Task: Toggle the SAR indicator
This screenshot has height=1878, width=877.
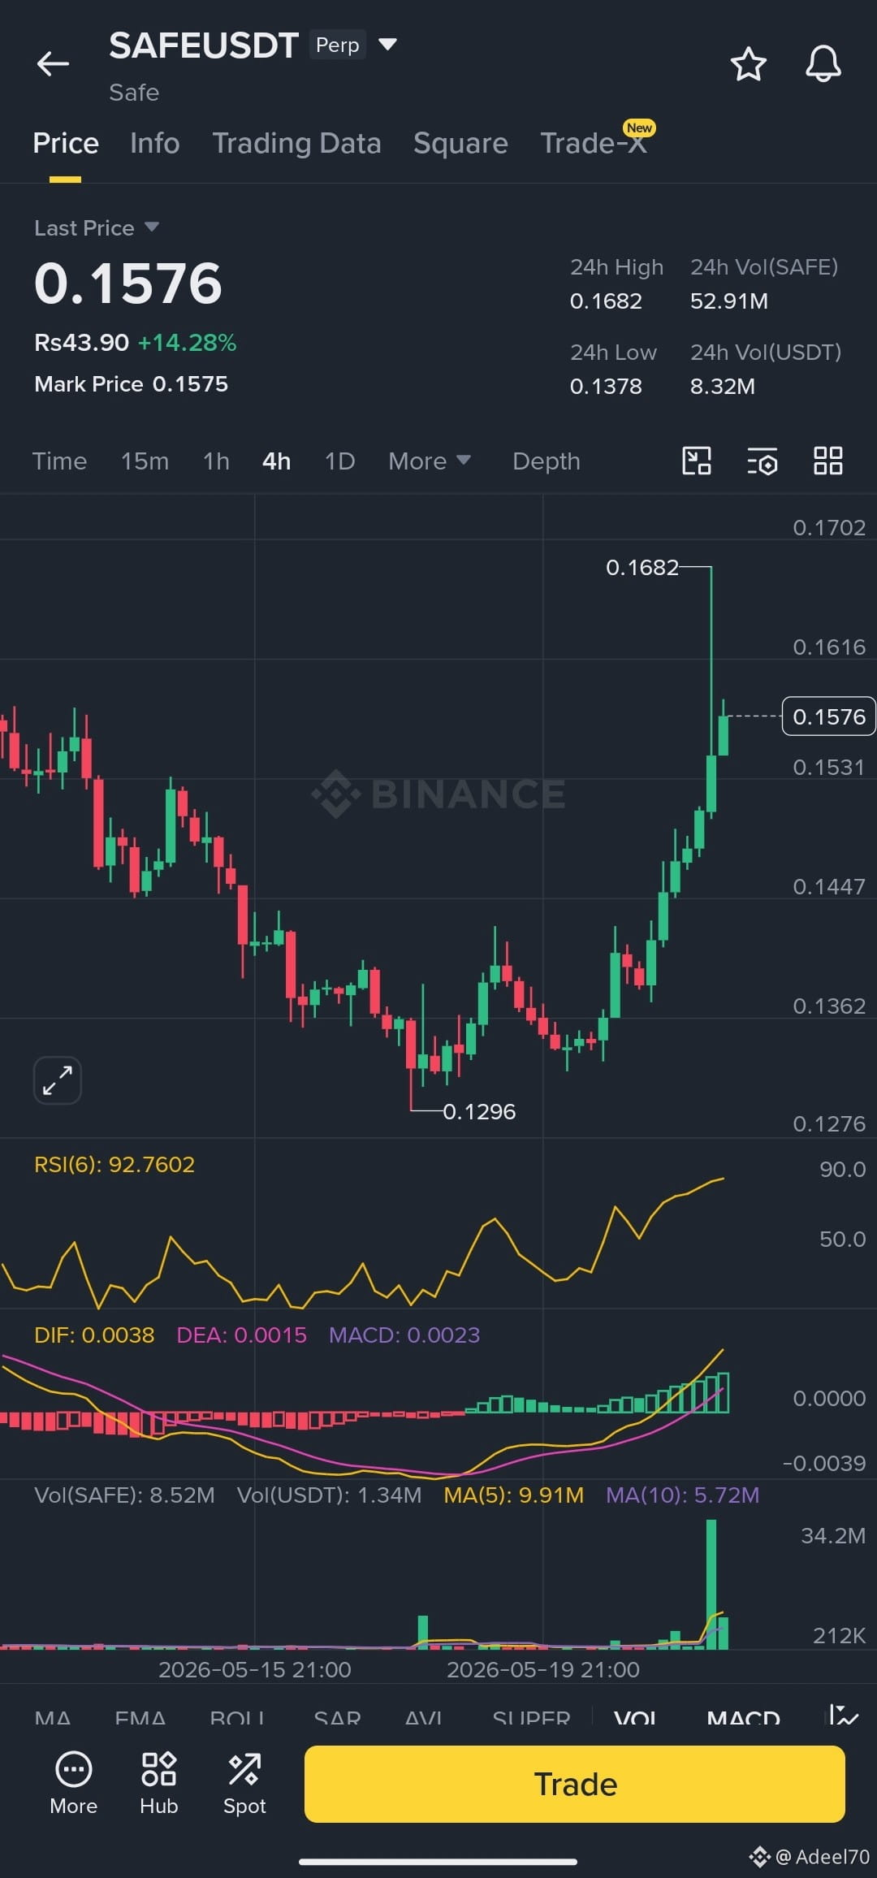Action: click(x=338, y=1718)
